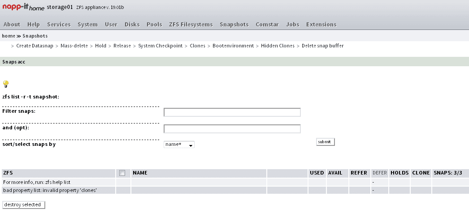Open the Jobs menu

click(x=292, y=25)
